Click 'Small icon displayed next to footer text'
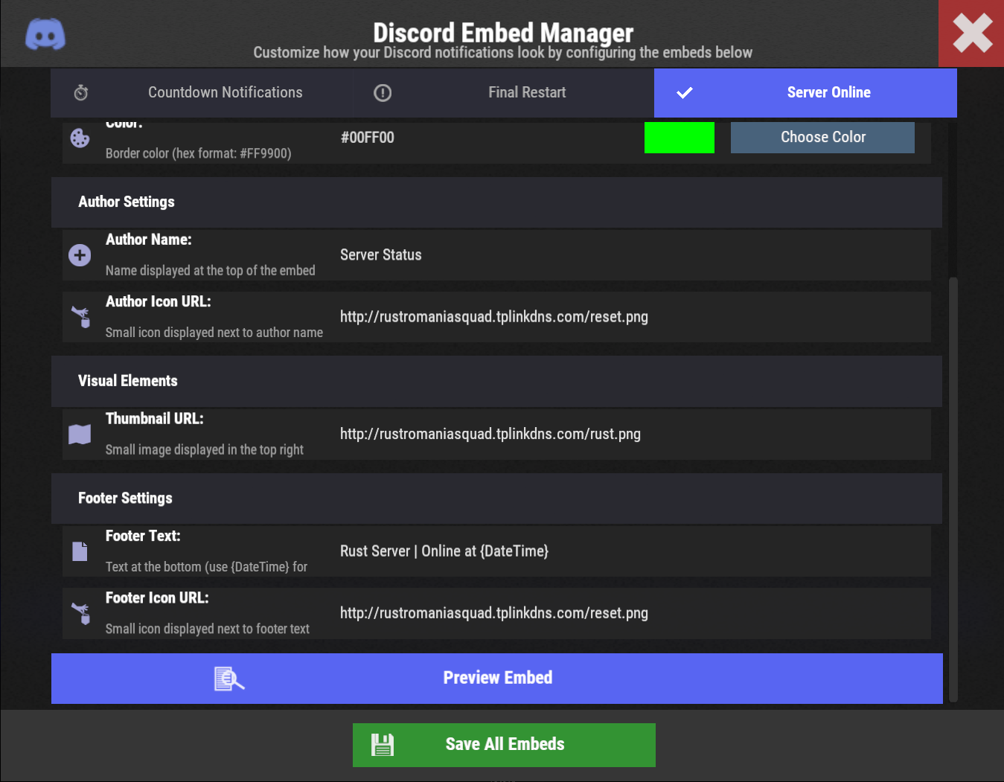 (x=208, y=629)
